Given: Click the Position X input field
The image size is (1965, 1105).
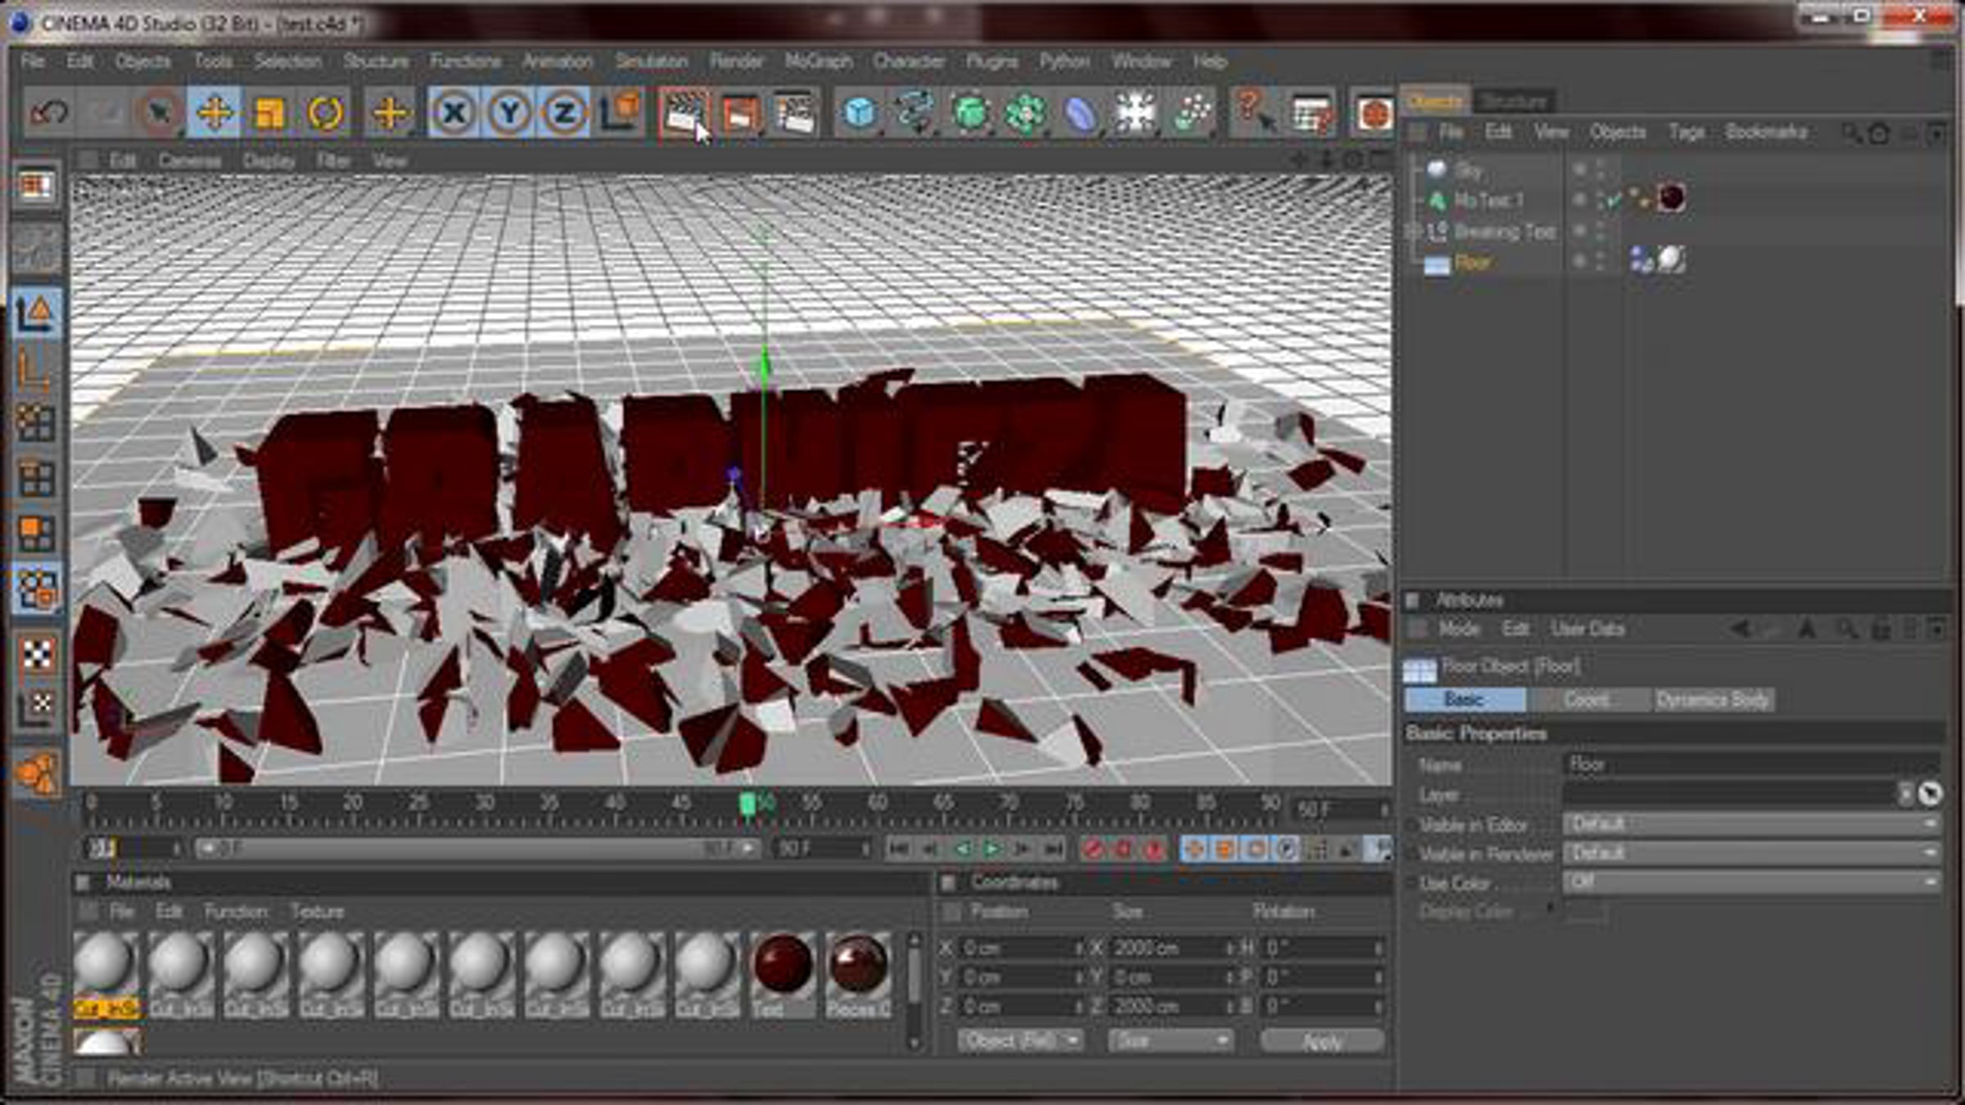Looking at the screenshot, I should pyautogui.click(x=1020, y=948).
